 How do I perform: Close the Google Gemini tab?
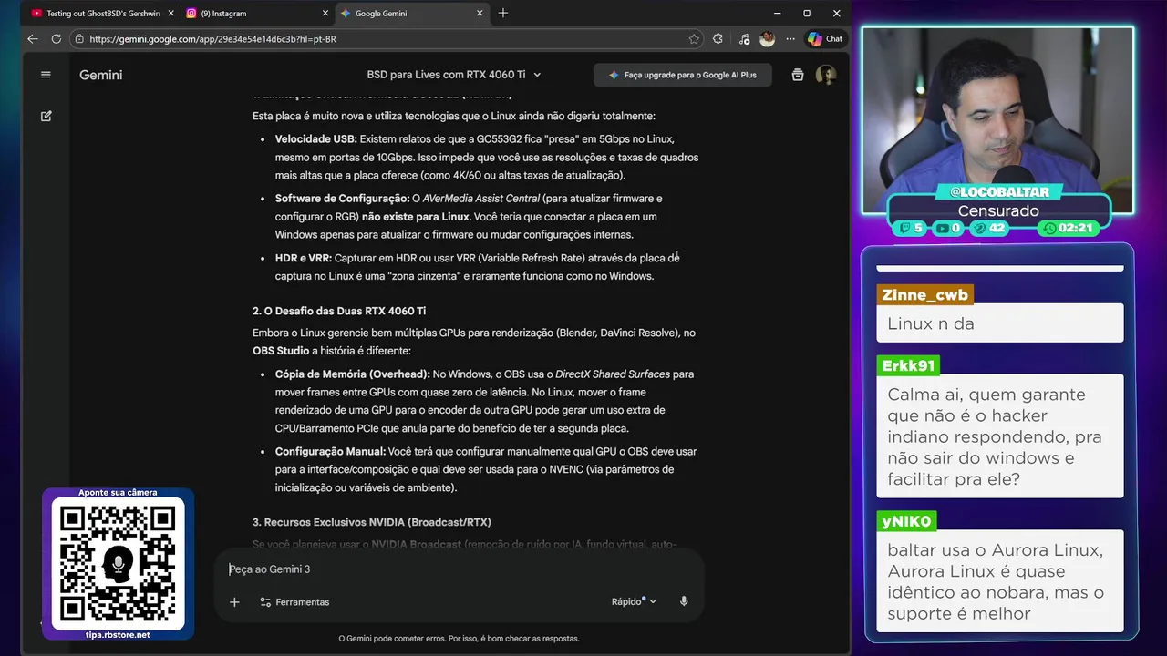[480, 14]
